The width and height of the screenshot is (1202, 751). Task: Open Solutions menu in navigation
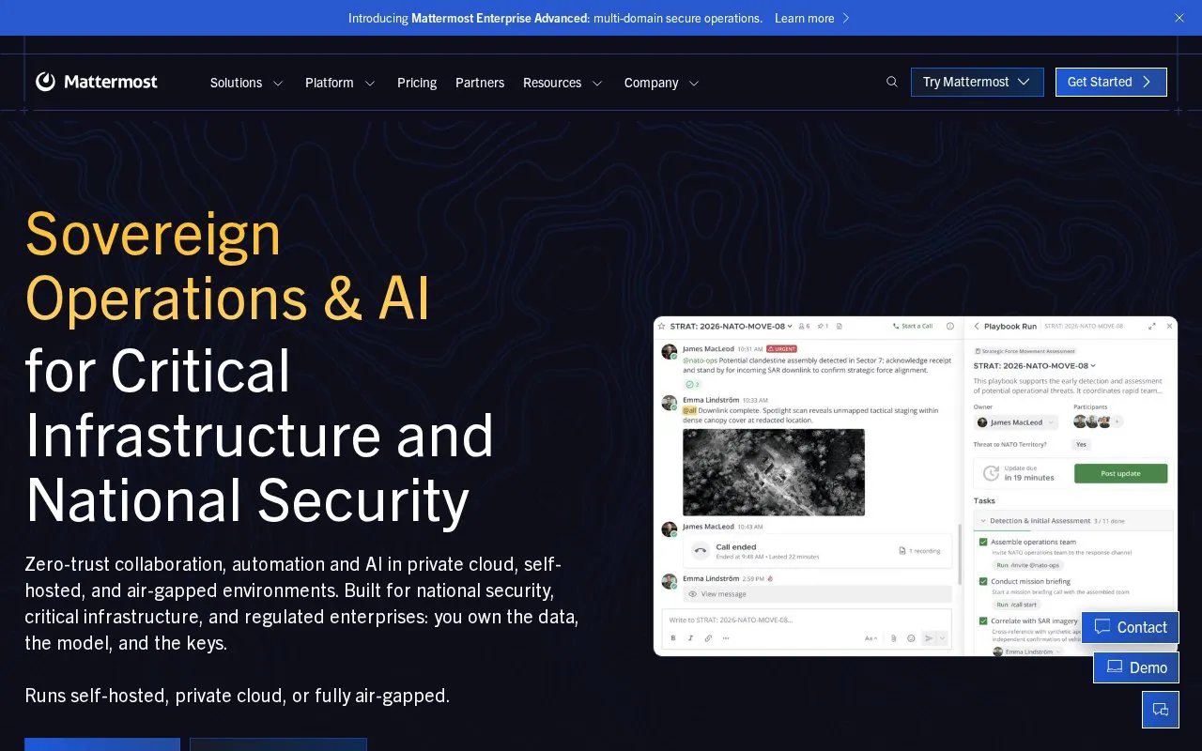pyautogui.click(x=246, y=83)
